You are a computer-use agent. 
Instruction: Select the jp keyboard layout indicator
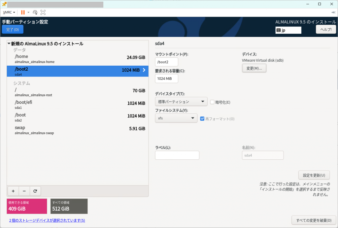[288, 30]
